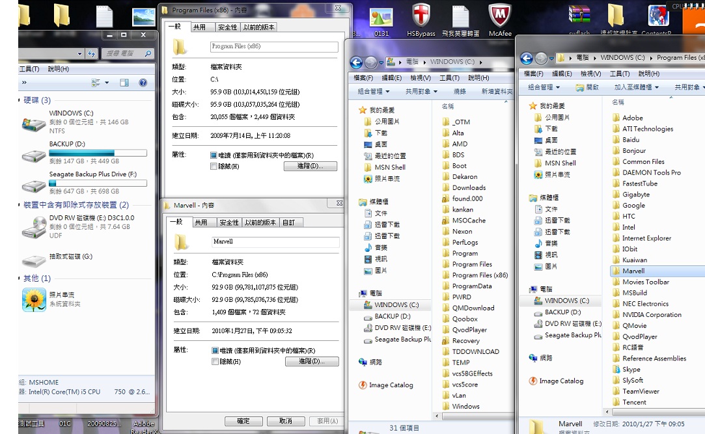This screenshot has width=705, height=434.
Task: Click Advanced button in Marvell properties
Action: coord(312,361)
